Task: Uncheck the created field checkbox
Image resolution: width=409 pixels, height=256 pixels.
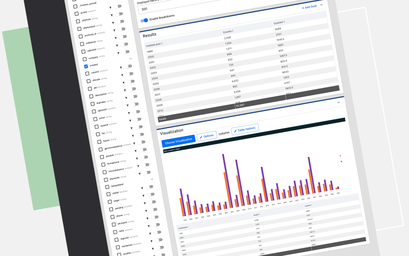Action: click(86, 67)
